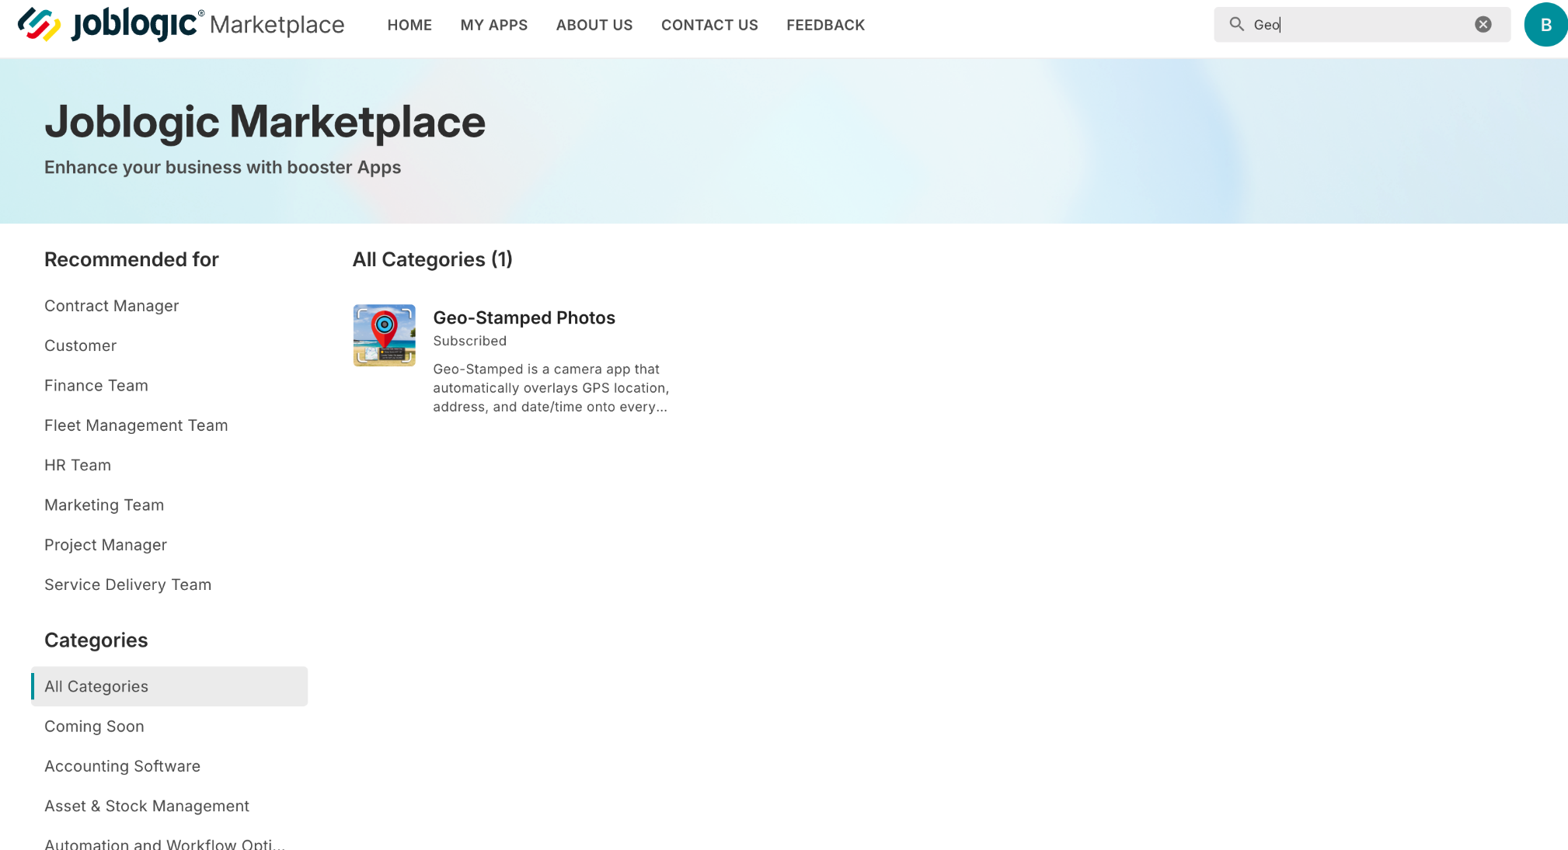Open the Geo-Stamped Photos app icon
Image resolution: width=1568 pixels, height=850 pixels.
(x=385, y=335)
